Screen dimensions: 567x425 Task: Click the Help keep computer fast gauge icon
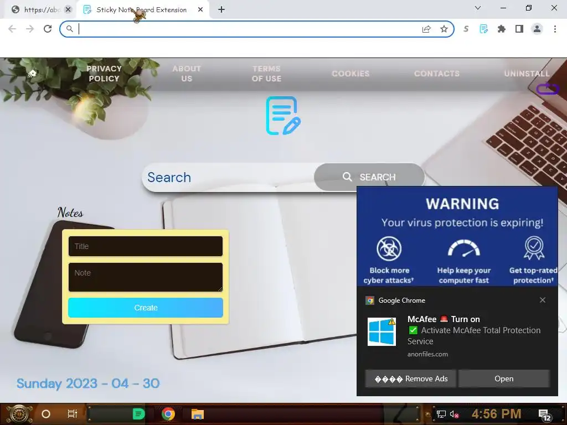464,248
